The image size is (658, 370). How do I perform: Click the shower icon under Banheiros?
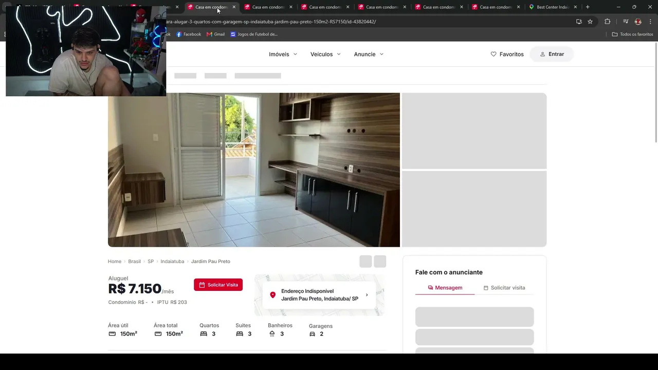pos(272,334)
